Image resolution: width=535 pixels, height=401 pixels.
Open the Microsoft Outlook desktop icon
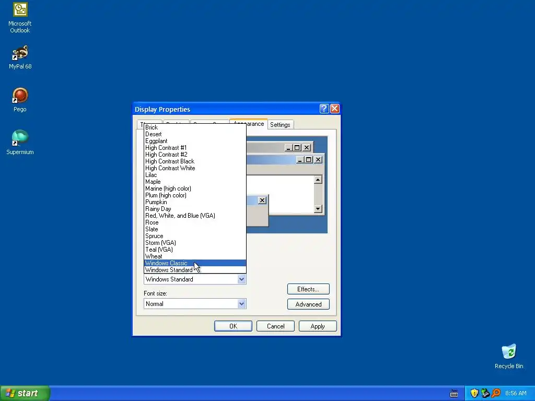(20, 18)
